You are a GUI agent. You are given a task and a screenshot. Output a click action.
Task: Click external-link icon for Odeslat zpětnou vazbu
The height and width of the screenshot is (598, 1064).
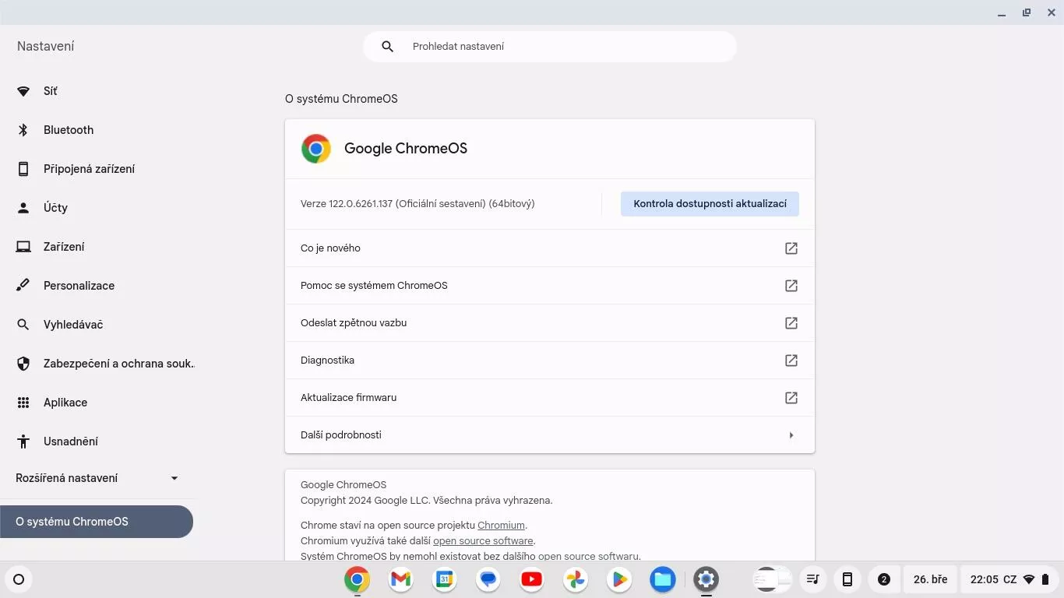(x=791, y=323)
